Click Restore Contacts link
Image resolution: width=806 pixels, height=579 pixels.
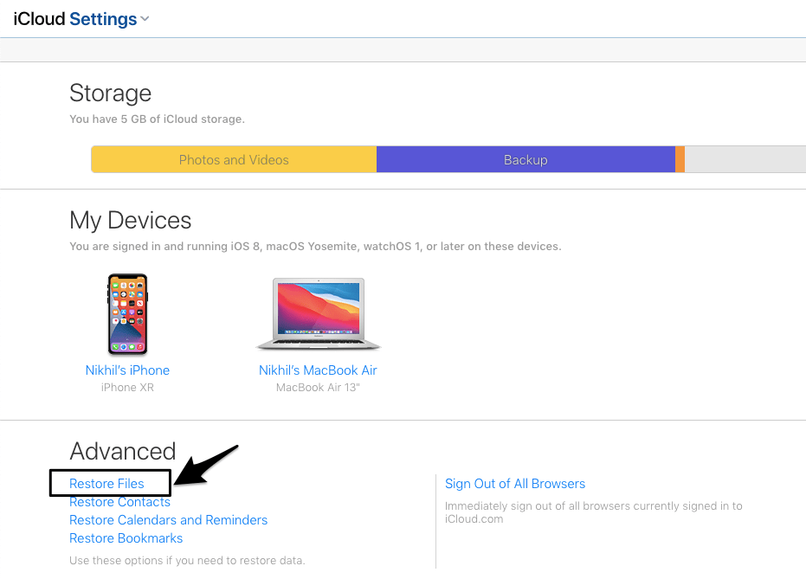(x=119, y=502)
